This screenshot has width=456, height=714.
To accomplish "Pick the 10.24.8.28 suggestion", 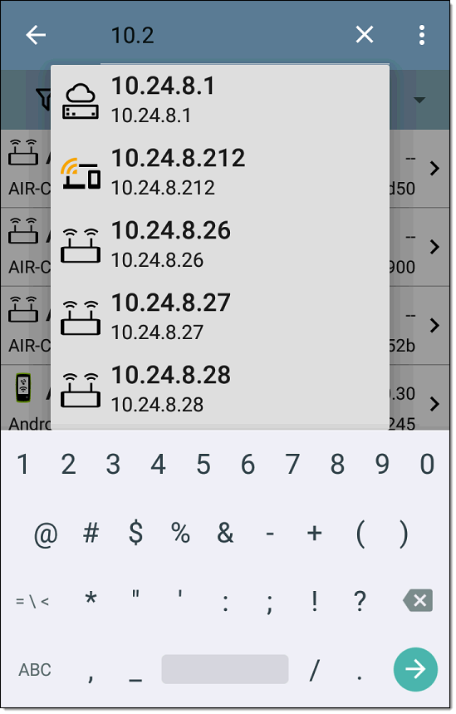I will pyautogui.click(x=220, y=390).
